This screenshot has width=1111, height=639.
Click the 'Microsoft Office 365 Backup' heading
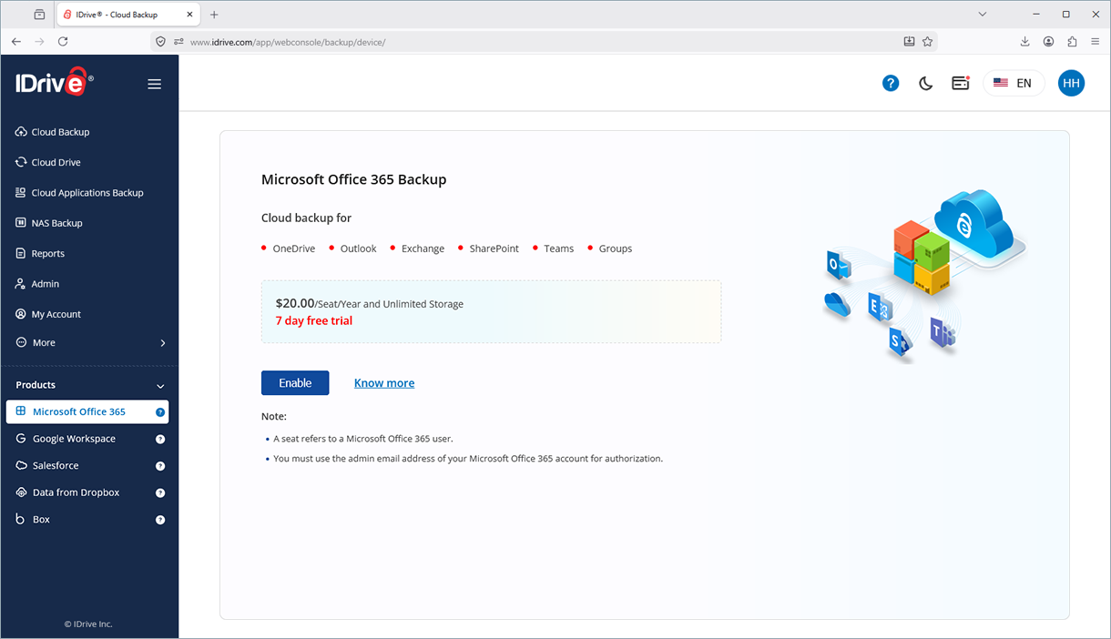tap(354, 179)
